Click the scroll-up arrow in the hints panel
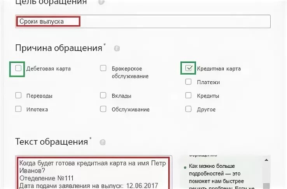Screen dimensions: 287x189 pos(266,160)
